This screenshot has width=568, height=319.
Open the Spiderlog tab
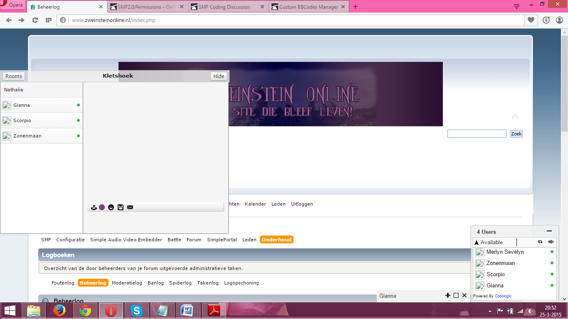tap(180, 283)
